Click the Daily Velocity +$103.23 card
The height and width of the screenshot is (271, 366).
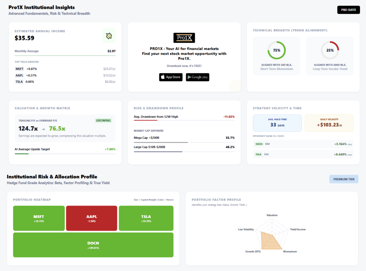pos(329,123)
